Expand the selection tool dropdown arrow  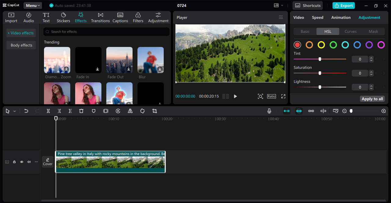click(14, 111)
